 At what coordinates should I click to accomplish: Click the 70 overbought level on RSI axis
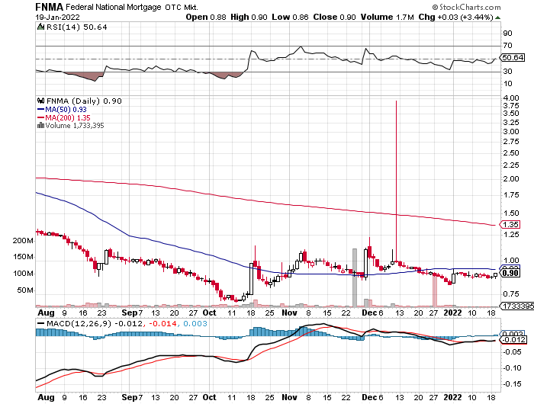coord(507,45)
